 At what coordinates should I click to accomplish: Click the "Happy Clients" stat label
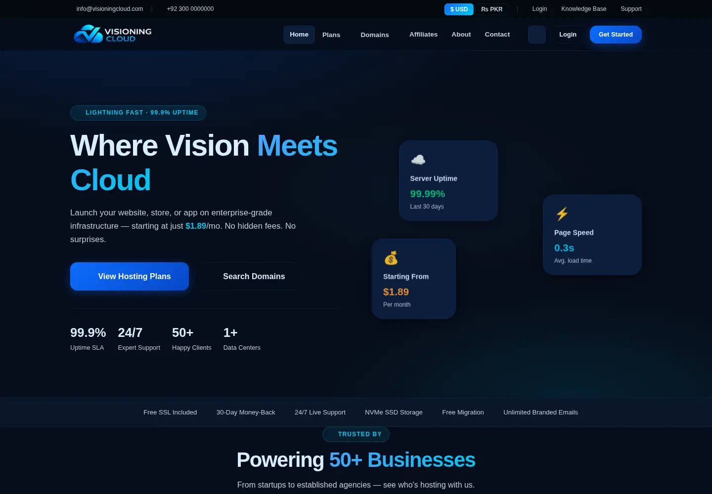point(192,348)
